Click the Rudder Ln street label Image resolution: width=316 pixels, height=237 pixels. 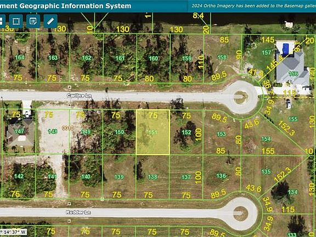(78, 212)
